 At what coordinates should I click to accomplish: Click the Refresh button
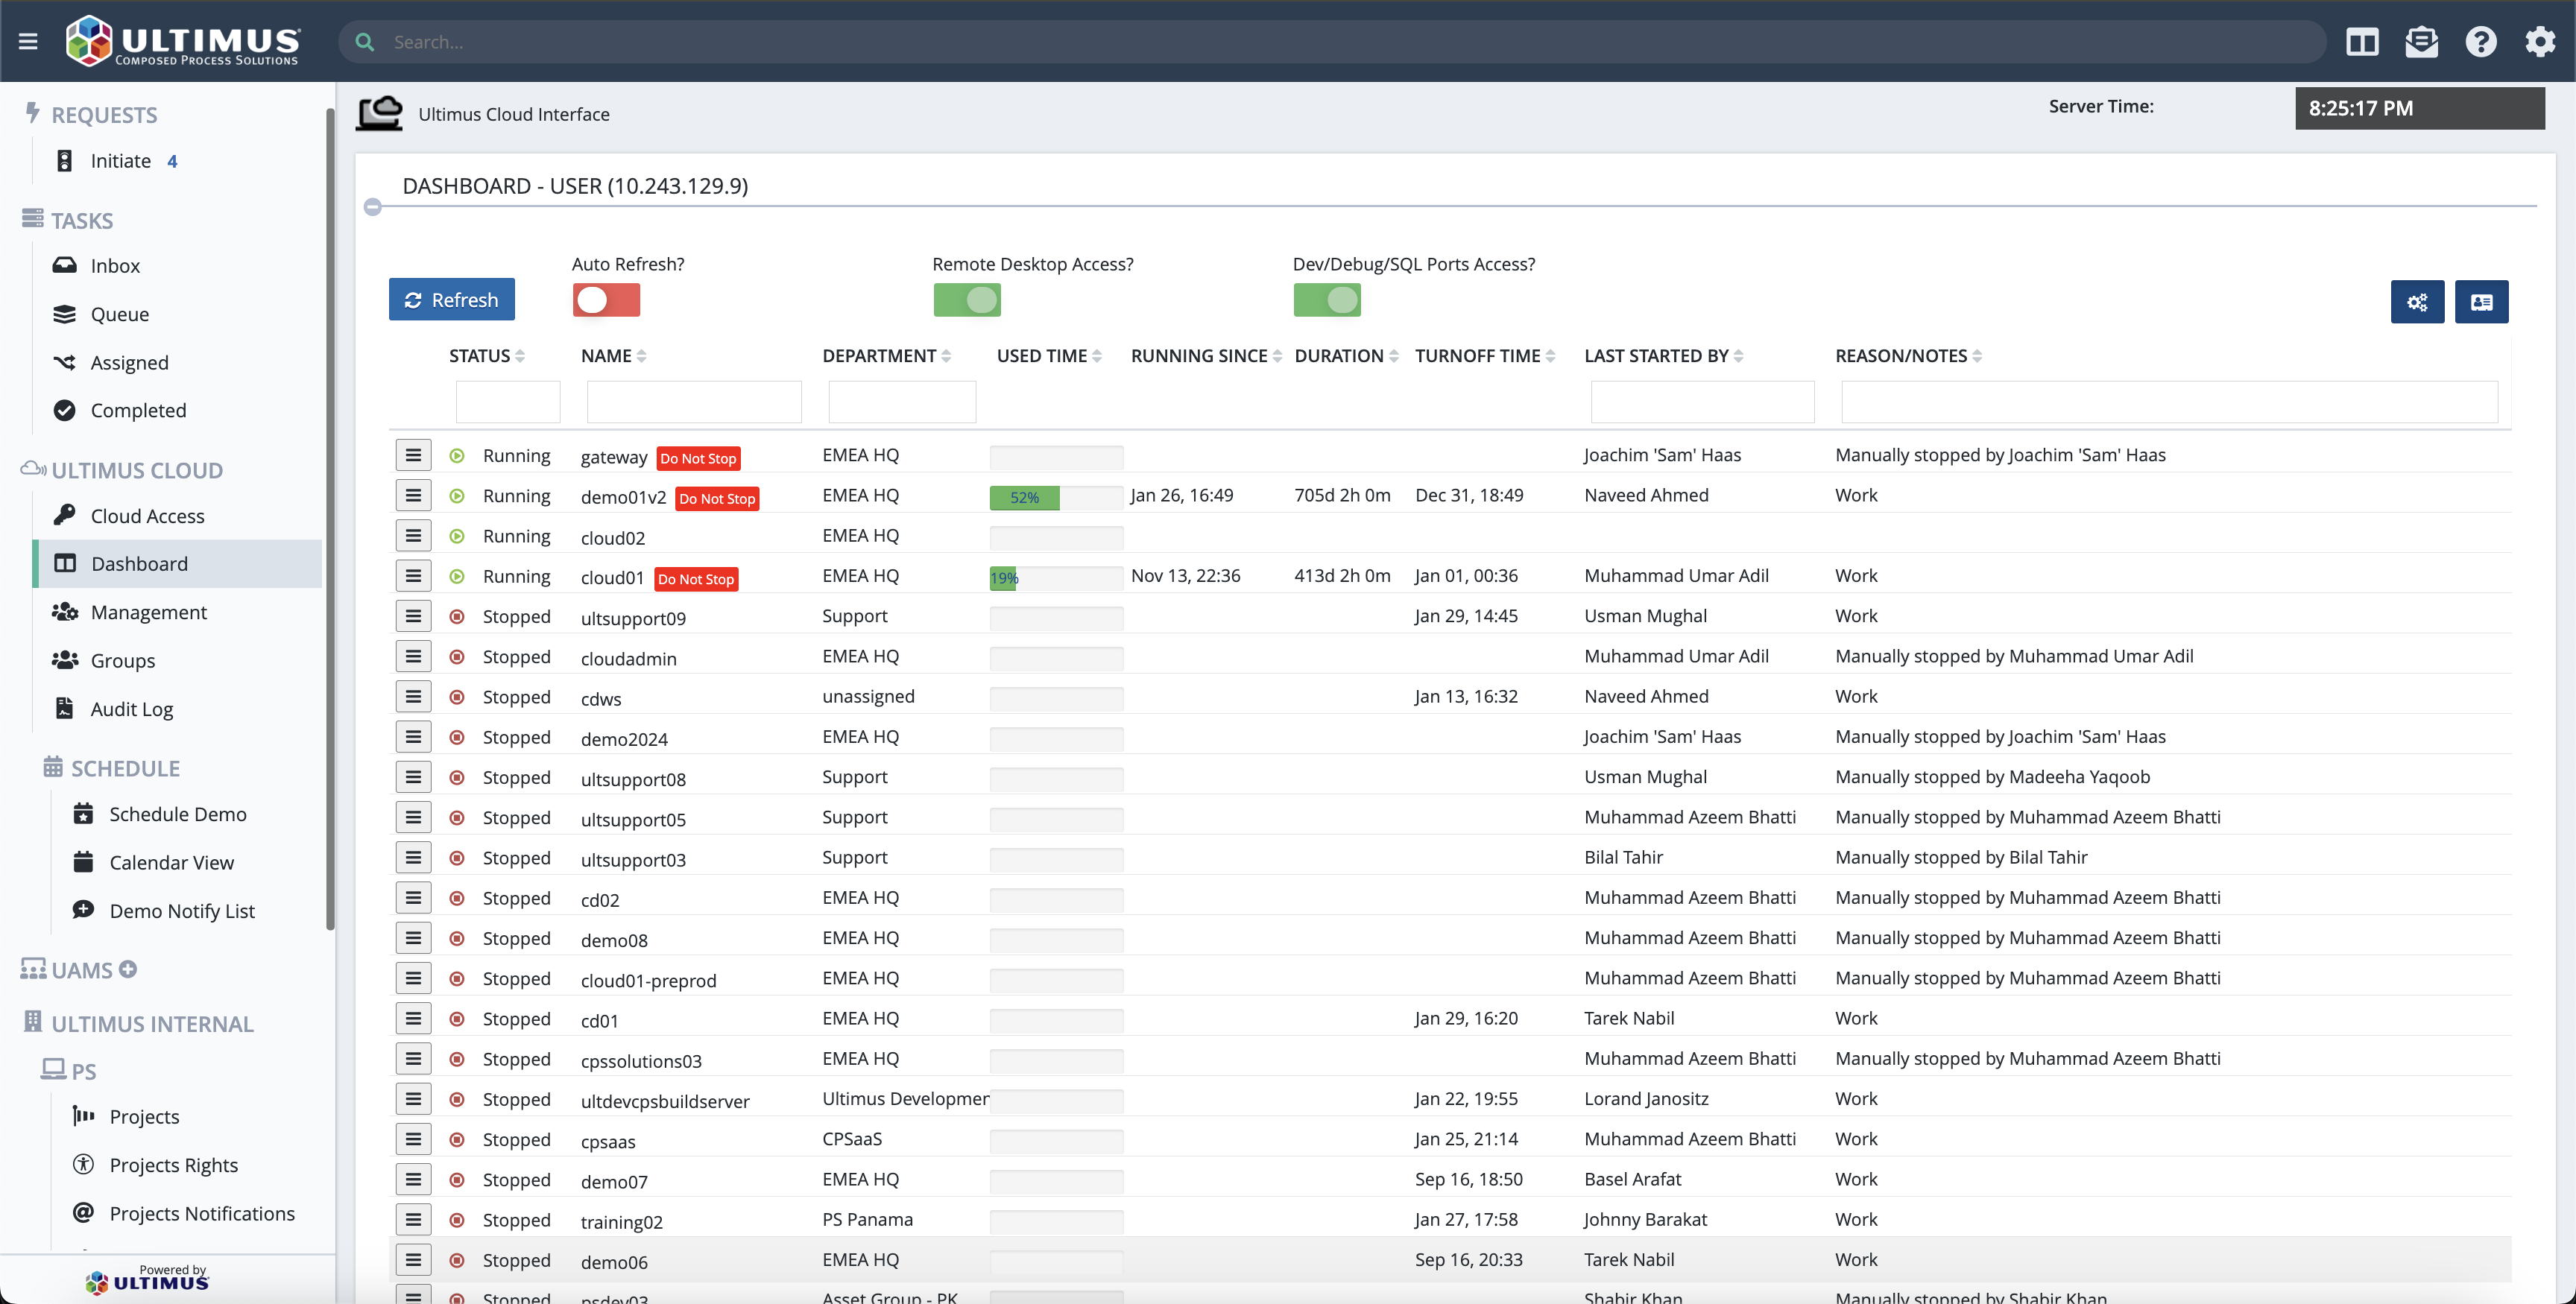click(452, 300)
